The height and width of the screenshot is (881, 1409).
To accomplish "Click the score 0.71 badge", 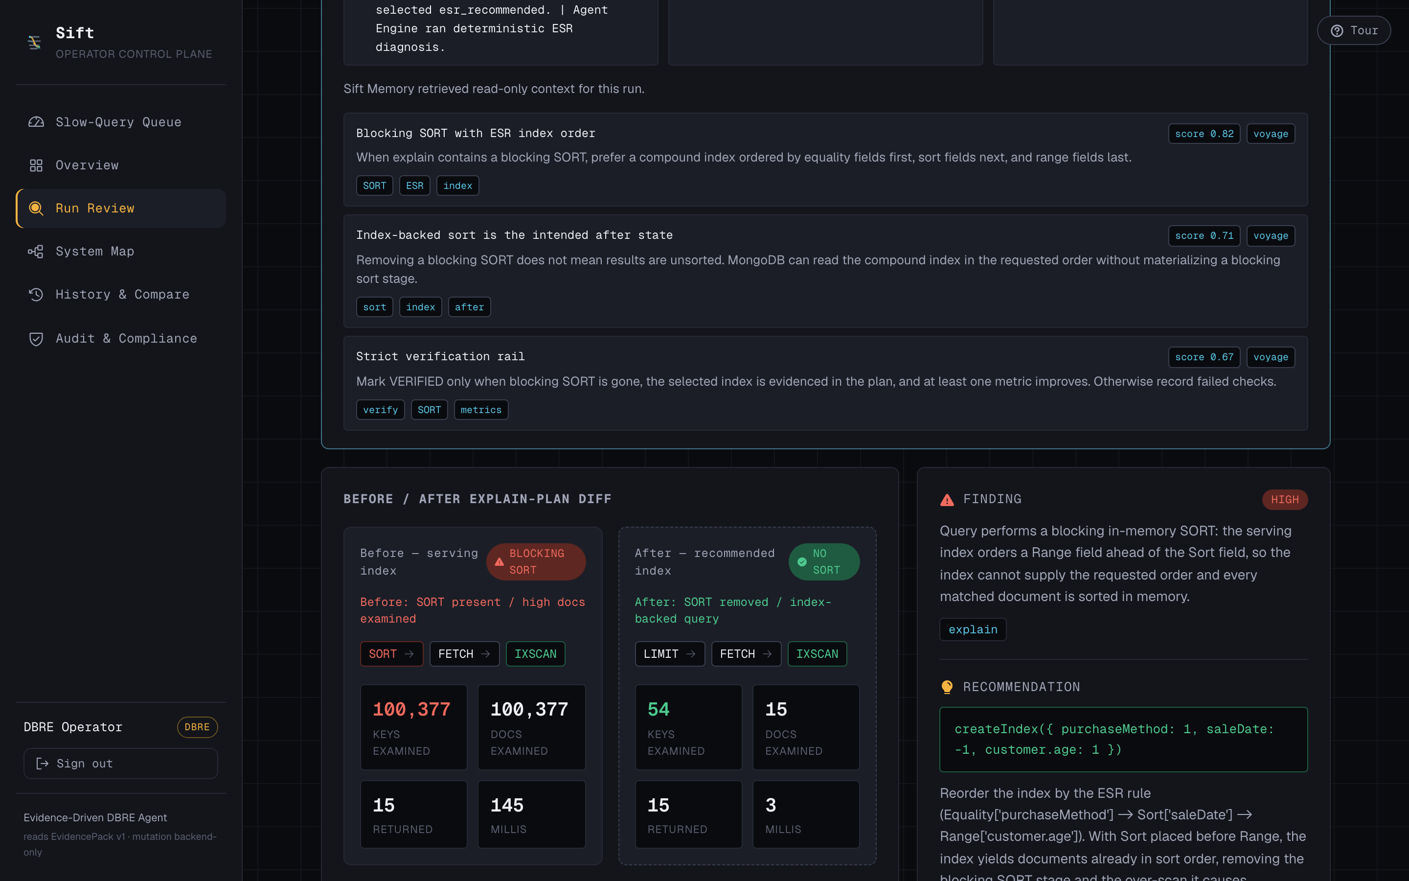I will (x=1204, y=235).
